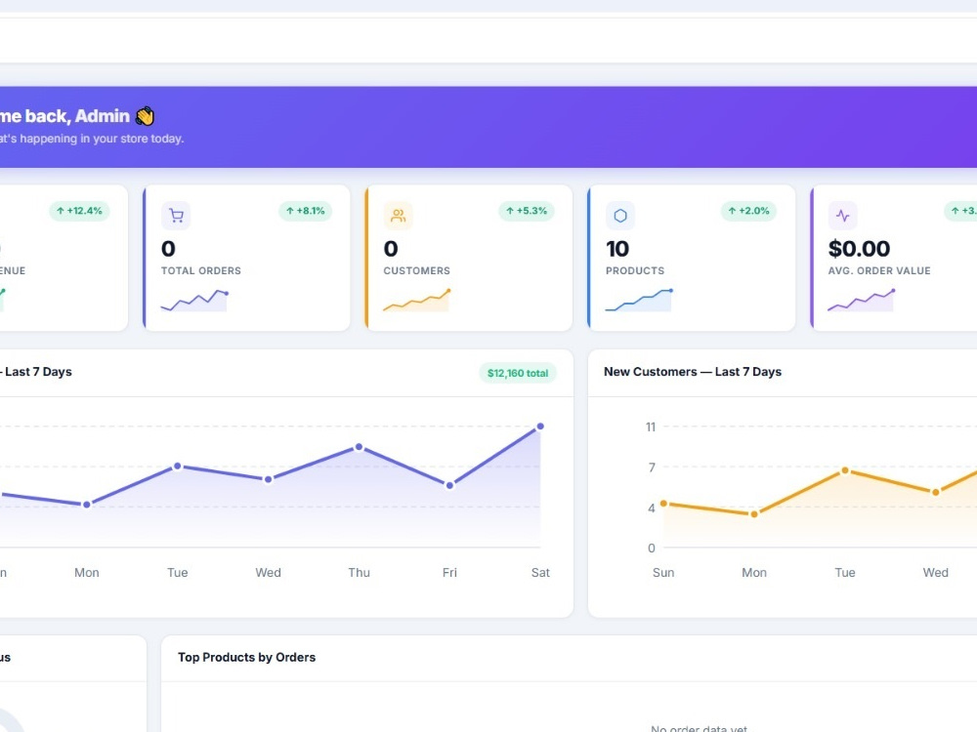Click the Mon data point on New Customers chart

pos(754,514)
